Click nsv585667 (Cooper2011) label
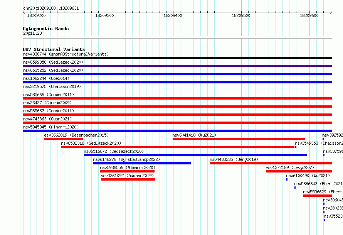Image resolution: width=343 pixels, height=235 pixels. pyautogui.click(x=49, y=111)
